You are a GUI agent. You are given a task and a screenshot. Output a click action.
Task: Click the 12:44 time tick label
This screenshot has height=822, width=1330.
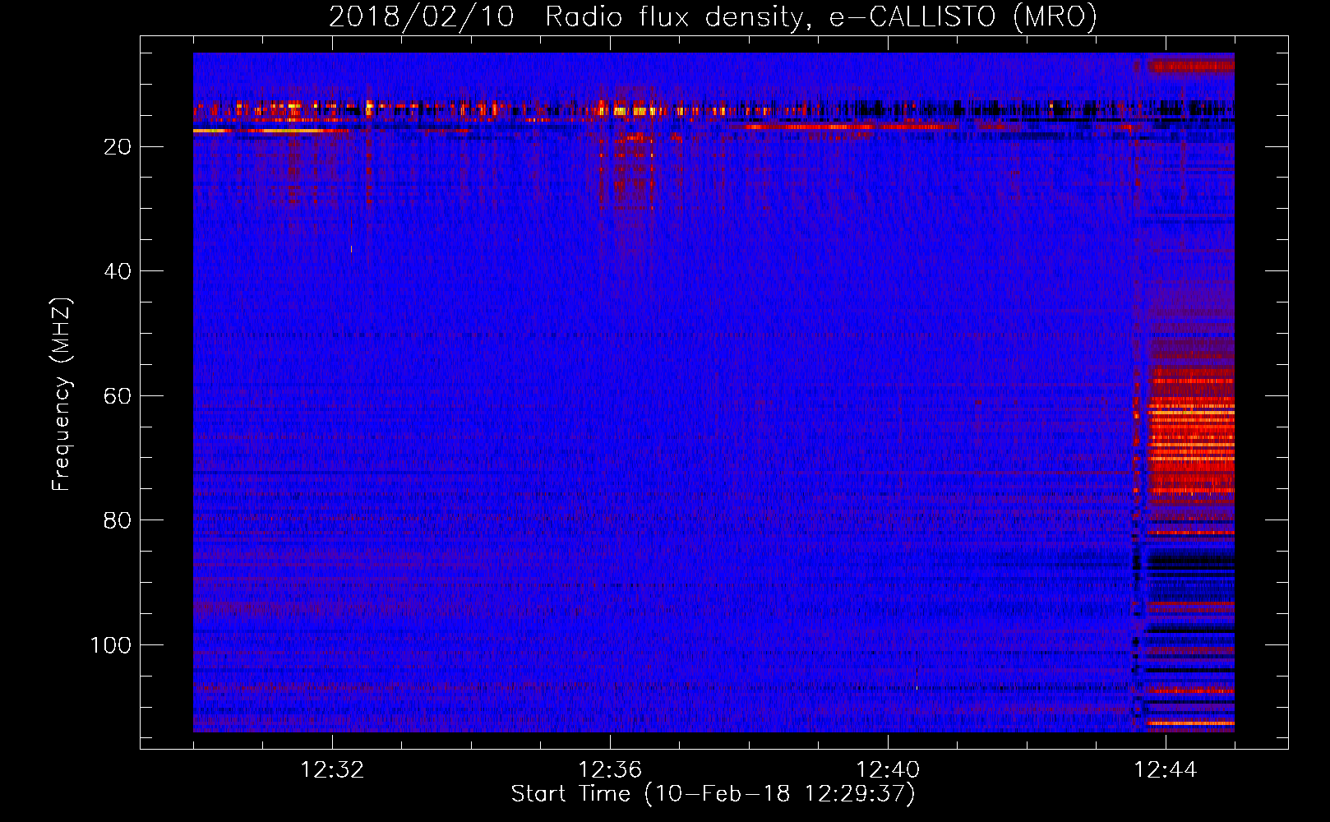pyautogui.click(x=1166, y=770)
